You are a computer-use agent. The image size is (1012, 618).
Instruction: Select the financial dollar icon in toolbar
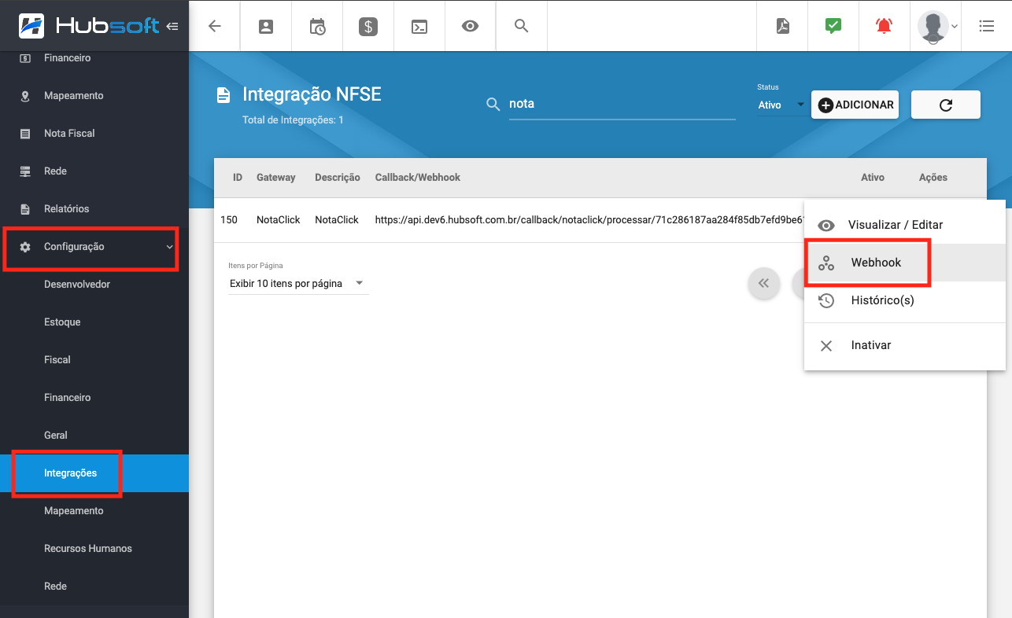(x=367, y=25)
